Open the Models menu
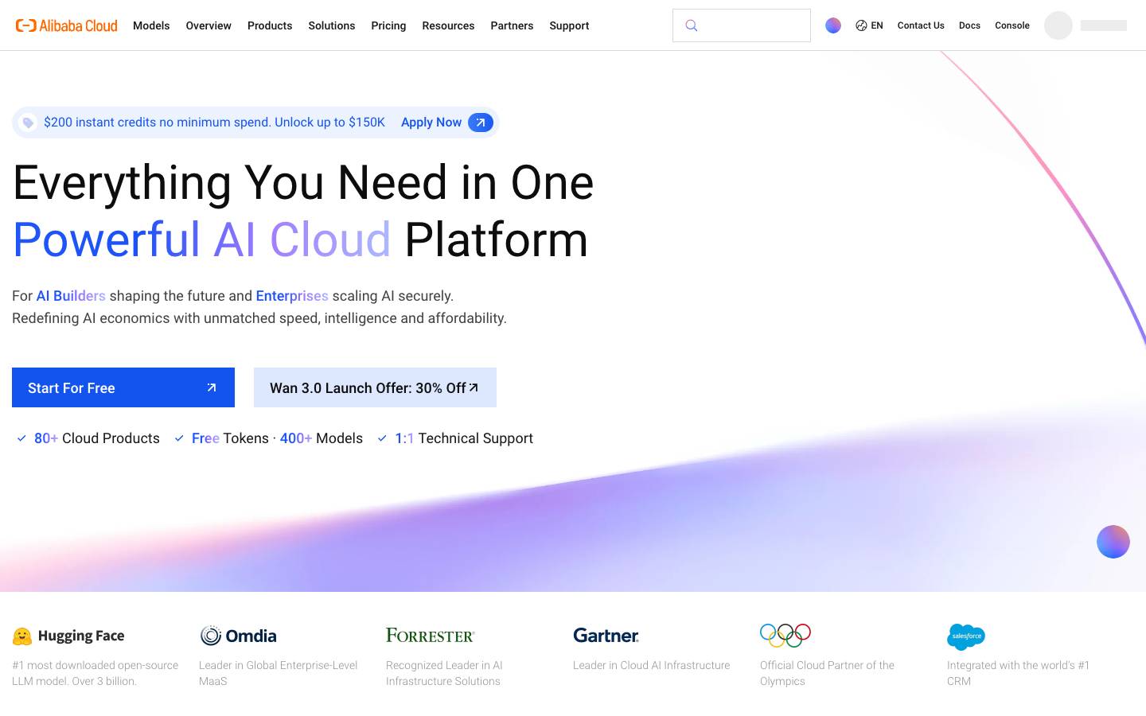The width and height of the screenshot is (1146, 716). tap(151, 25)
